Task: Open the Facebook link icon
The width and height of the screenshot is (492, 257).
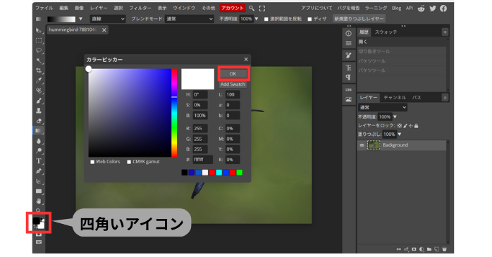Action: tap(443, 8)
